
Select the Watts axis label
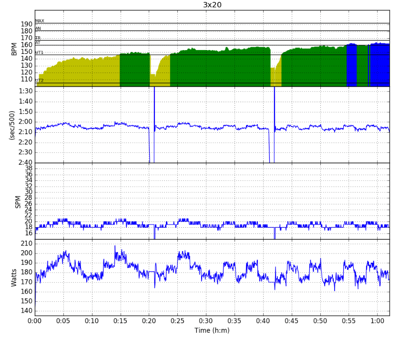coord(13,277)
